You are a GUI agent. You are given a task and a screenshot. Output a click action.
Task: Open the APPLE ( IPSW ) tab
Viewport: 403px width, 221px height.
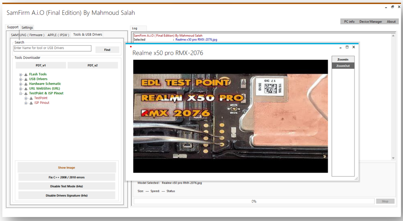tap(58, 35)
